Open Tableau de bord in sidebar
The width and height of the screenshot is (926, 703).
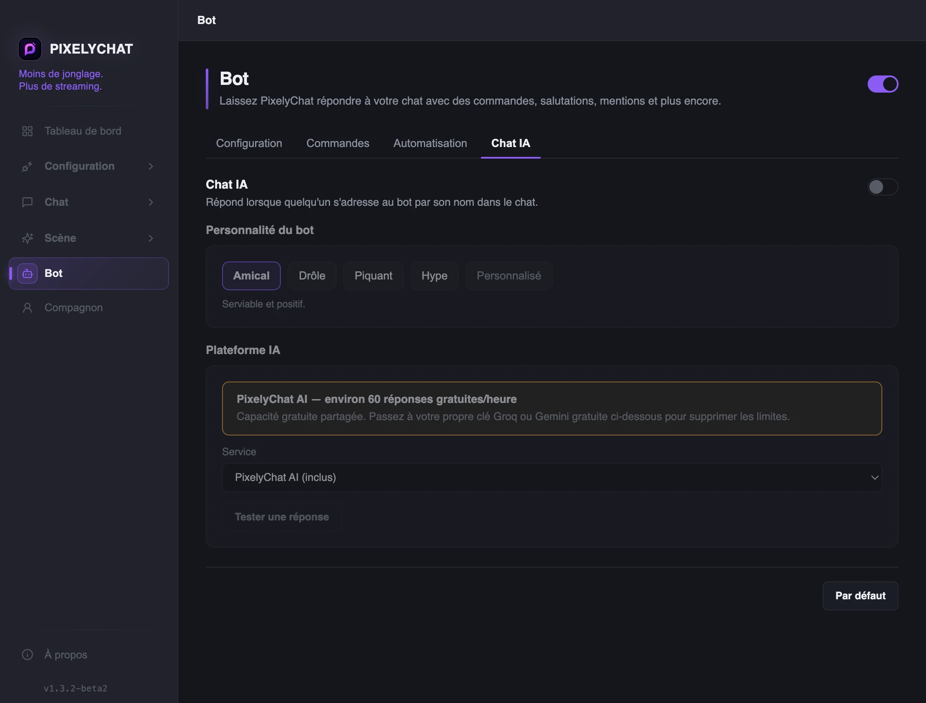(x=89, y=131)
